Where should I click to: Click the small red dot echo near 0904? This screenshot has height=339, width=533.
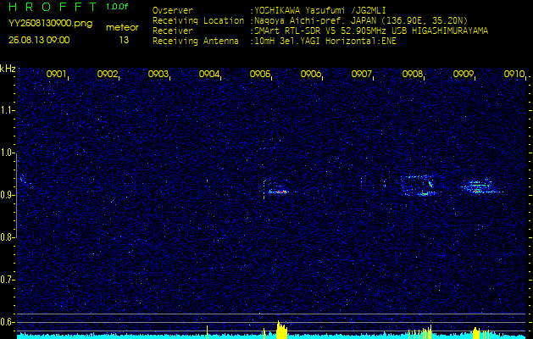[207, 181]
